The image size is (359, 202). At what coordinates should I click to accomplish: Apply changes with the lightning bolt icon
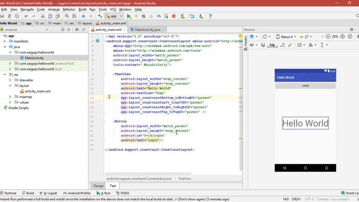tap(136, 16)
